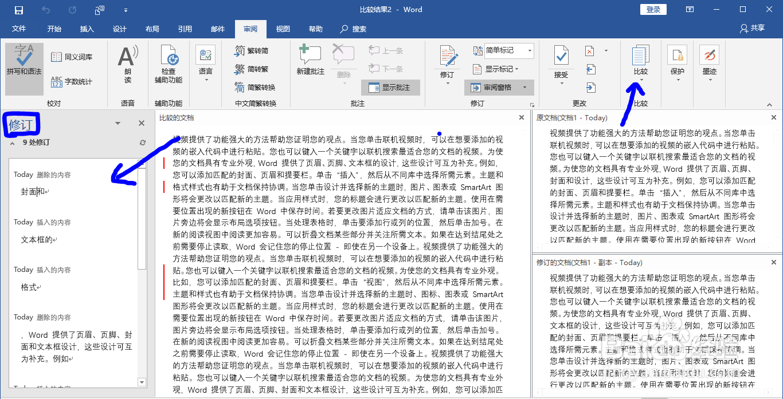Open the 简繁转换 conversion dialog
Viewport: 783px width, 399px height.
255,87
